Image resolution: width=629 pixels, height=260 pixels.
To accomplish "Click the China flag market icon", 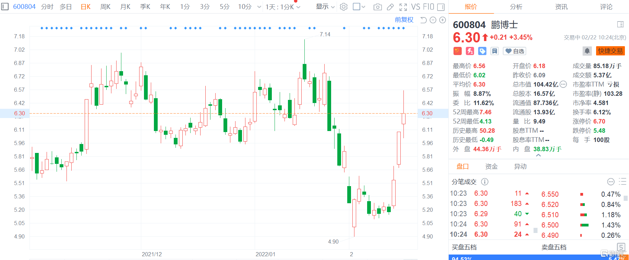I will [x=457, y=51].
